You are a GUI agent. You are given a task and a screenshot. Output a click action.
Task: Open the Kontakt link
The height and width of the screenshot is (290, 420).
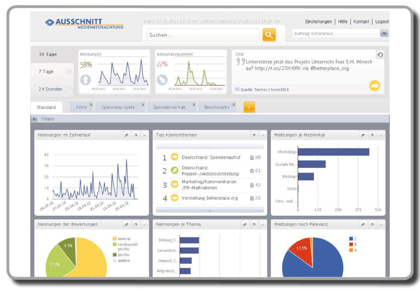(361, 22)
